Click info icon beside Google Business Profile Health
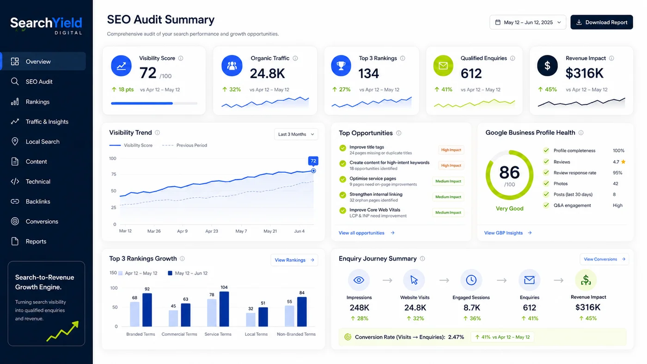The height and width of the screenshot is (364, 647). (581, 133)
